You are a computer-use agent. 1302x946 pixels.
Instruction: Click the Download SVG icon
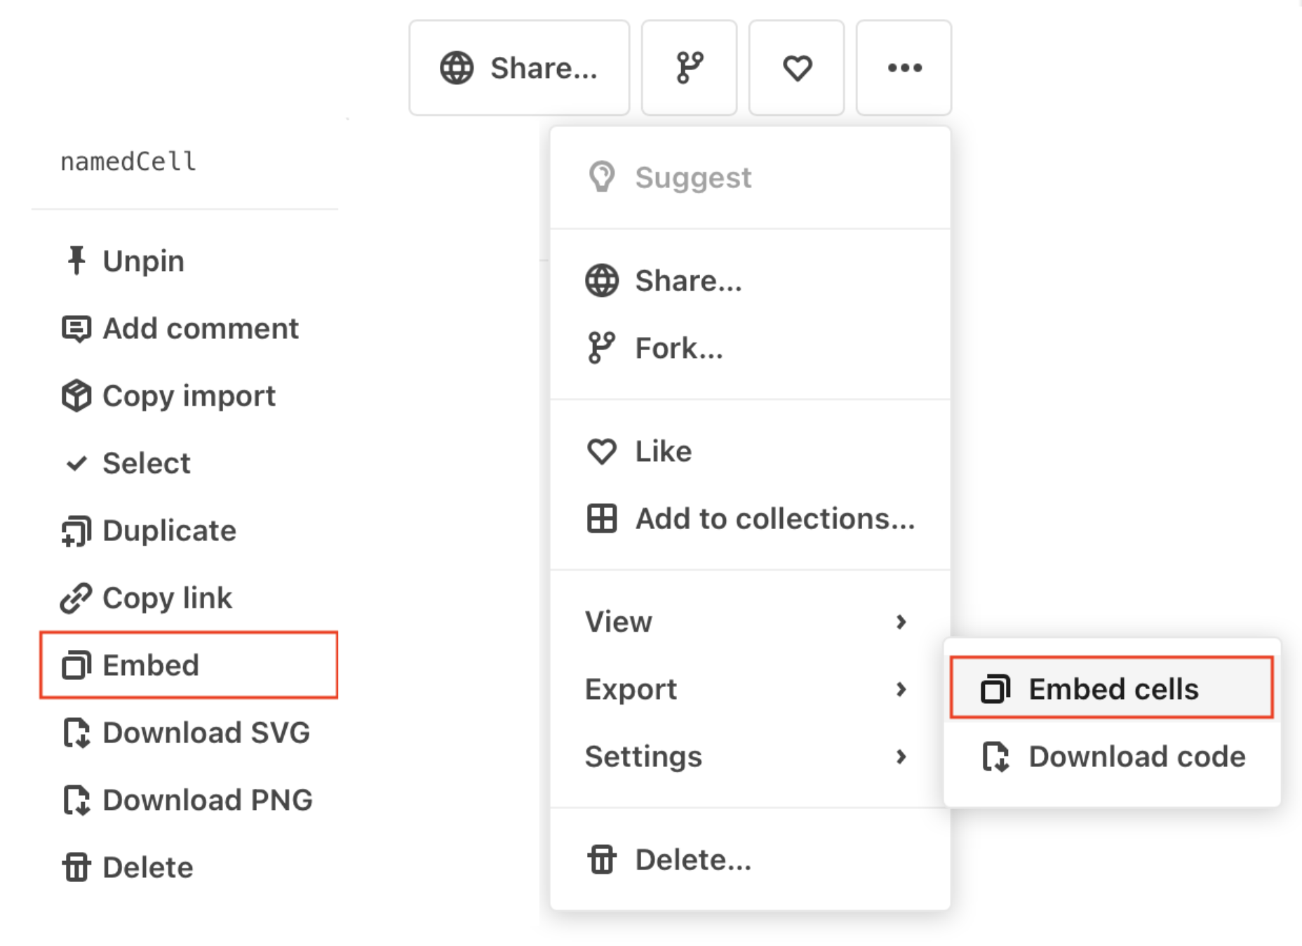[x=77, y=733]
